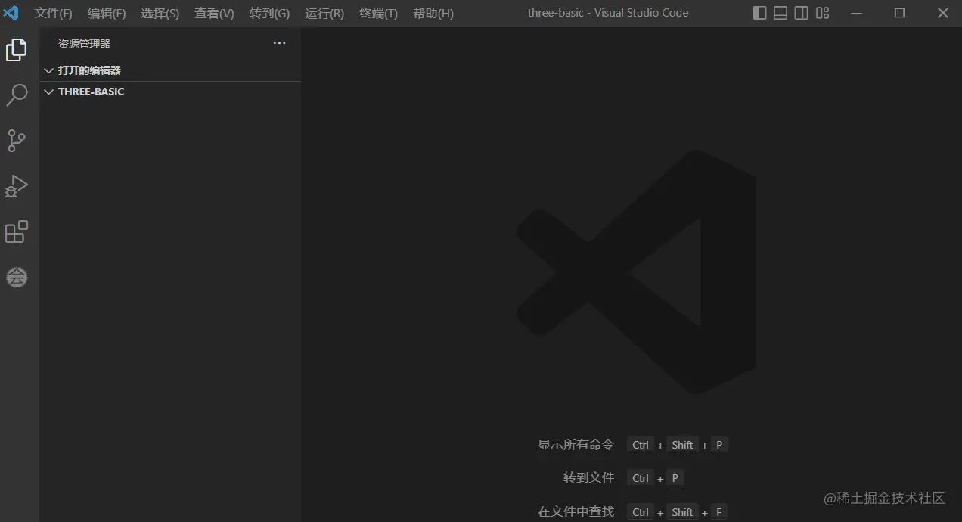Open the 运行(R) menu
Screen dimensions: 962x522
(x=324, y=14)
